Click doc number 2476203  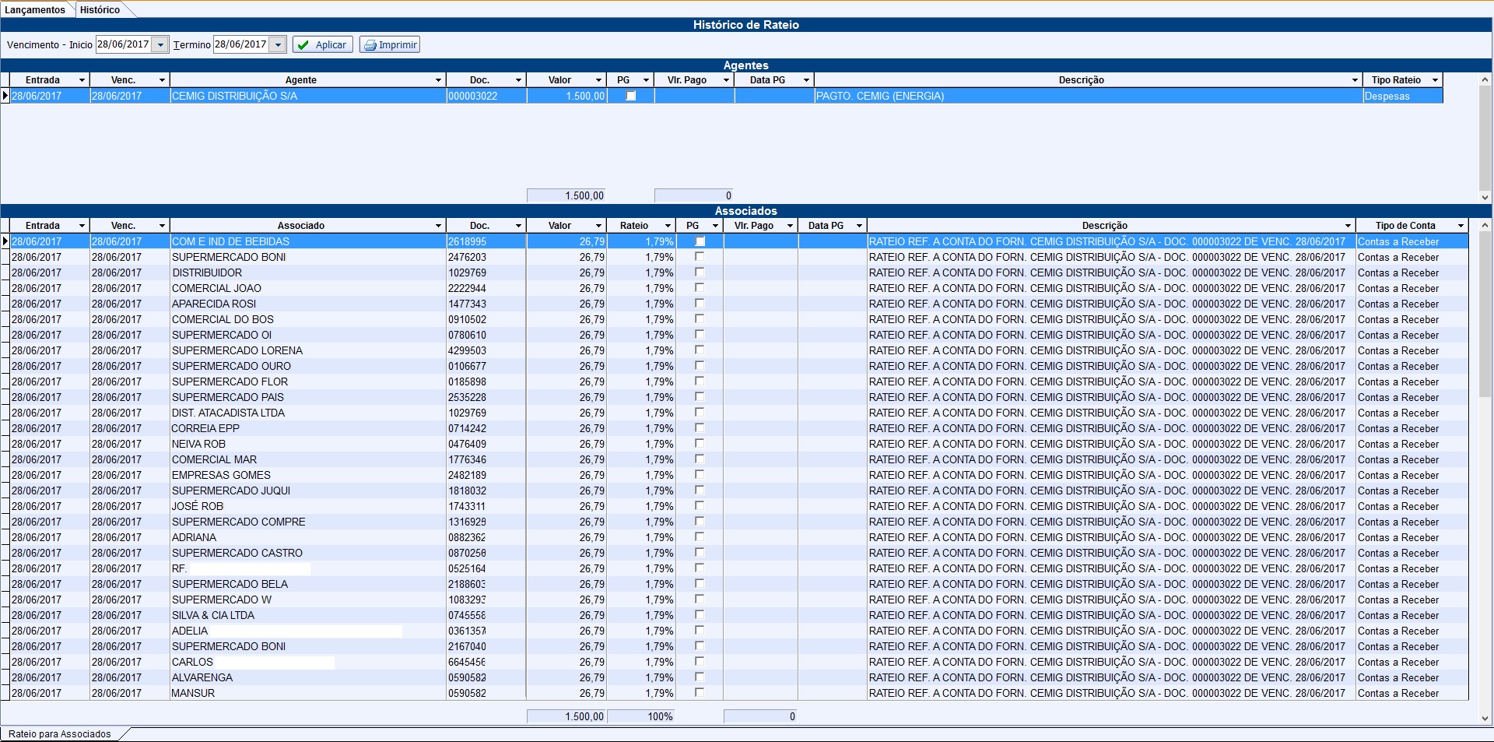click(467, 257)
